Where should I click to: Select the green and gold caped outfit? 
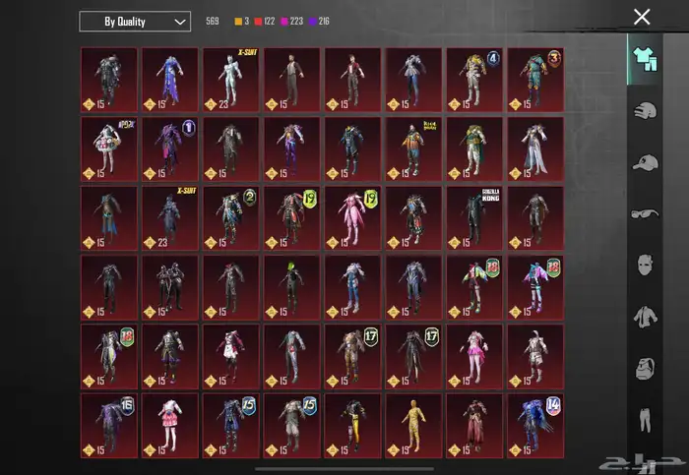[474, 149]
